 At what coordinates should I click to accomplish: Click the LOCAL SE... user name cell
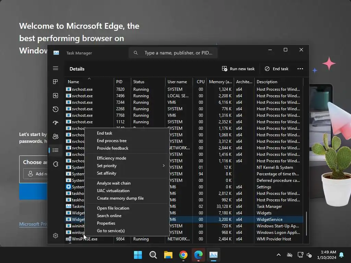point(178,96)
